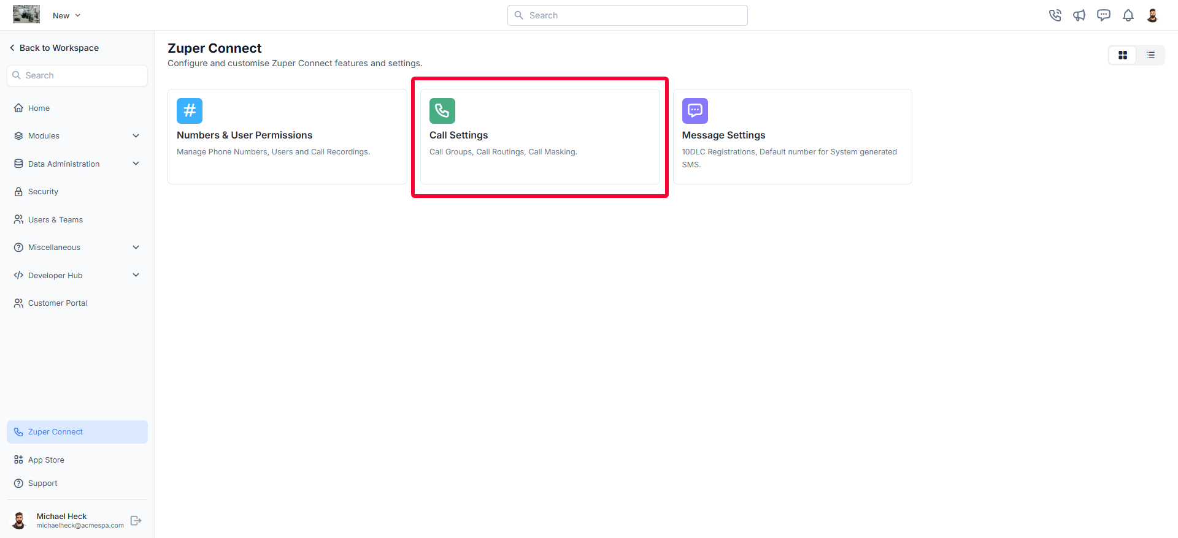
Task: Click the Security lock icon
Action: (18, 192)
